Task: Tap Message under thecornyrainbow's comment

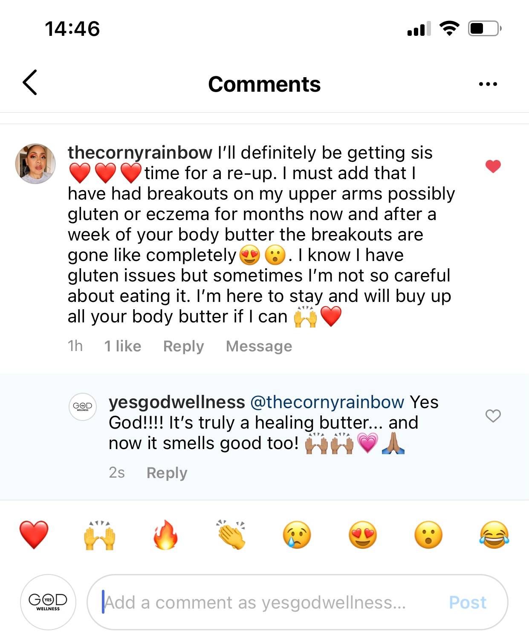Action: pos(259,346)
